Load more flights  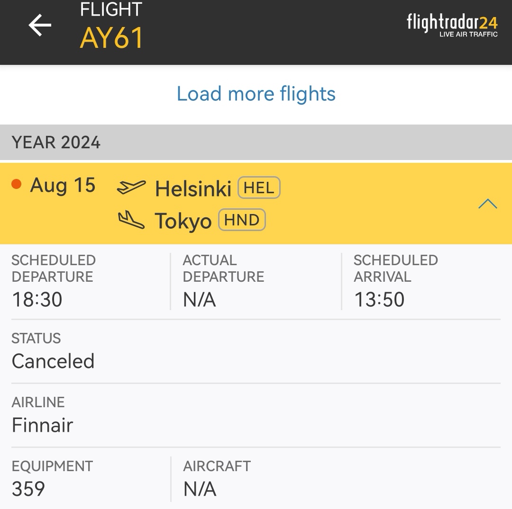pos(256,94)
